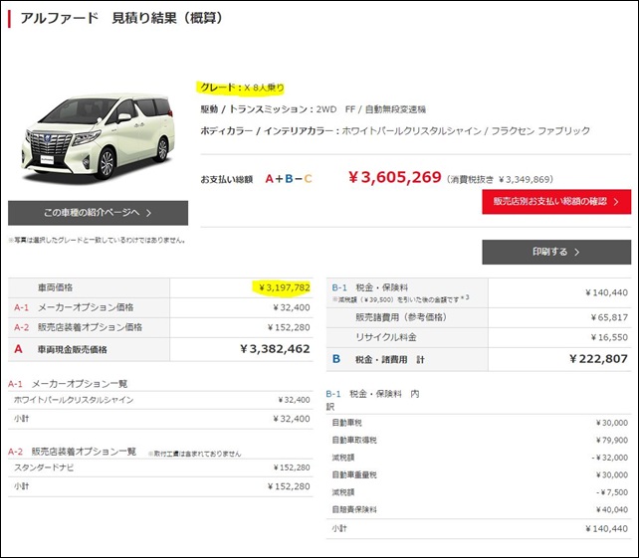This screenshot has height=558, width=639.
Task: Click the 印刷する button
Action: coord(556,252)
